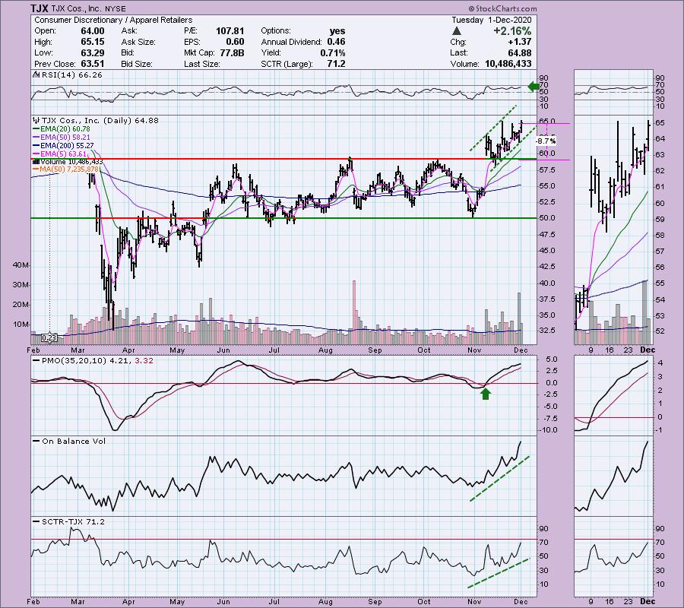This screenshot has width=684, height=608.
Task: Click the magenta EMA(5) legend line swatch
Action: tap(36, 154)
